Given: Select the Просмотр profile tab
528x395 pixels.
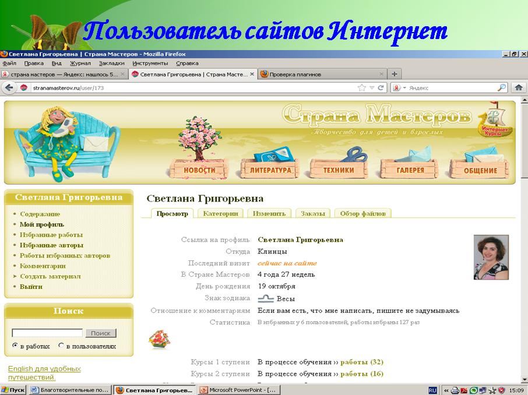Looking at the screenshot, I should [x=172, y=213].
